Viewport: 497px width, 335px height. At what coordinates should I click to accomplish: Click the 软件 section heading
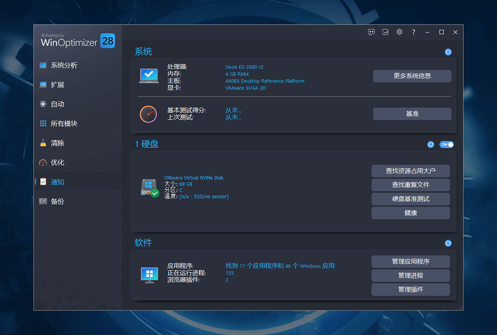(x=143, y=243)
